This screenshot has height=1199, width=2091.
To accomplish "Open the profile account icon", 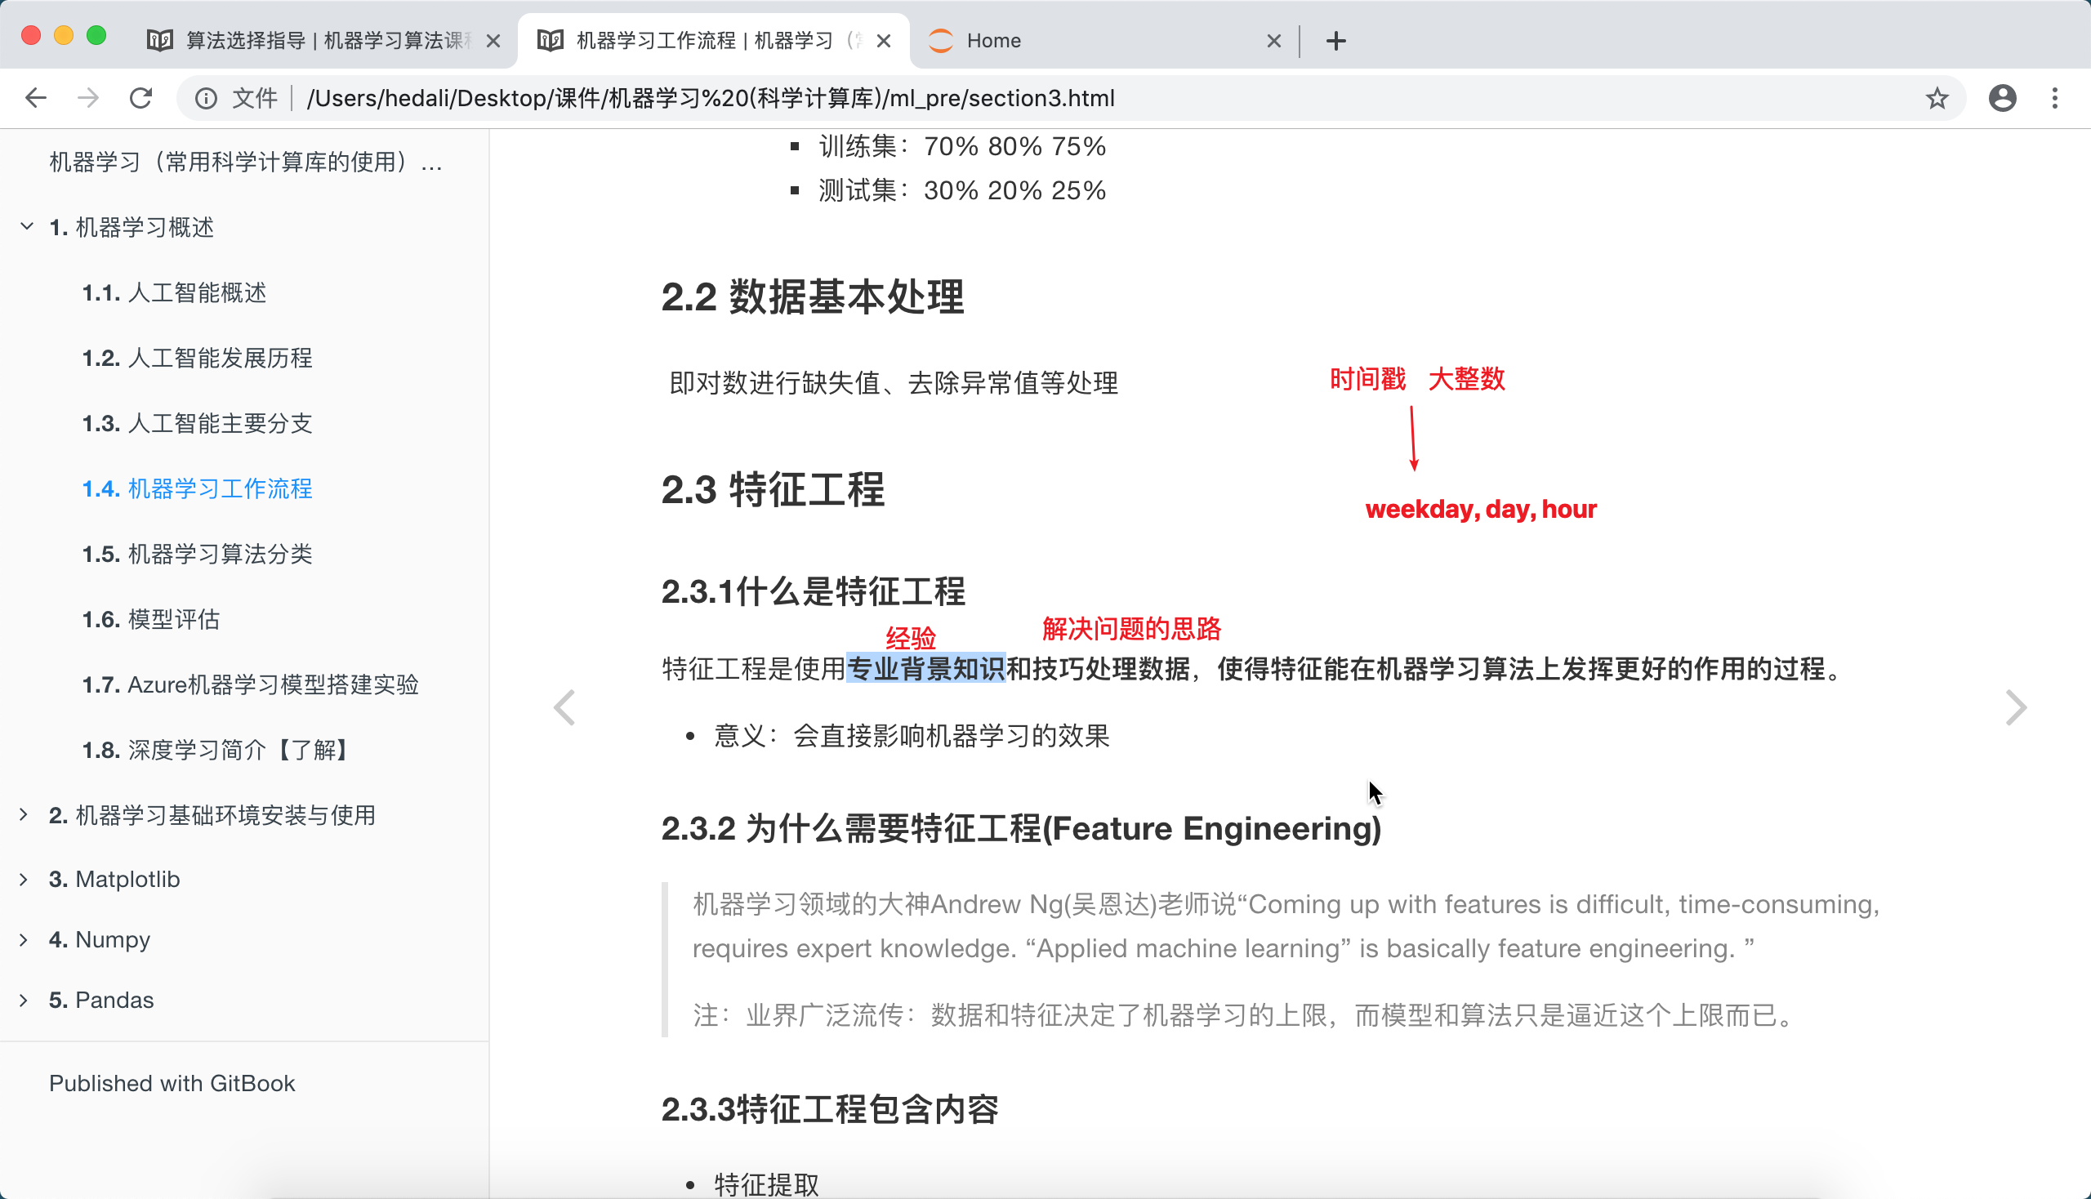I will coord(2002,98).
